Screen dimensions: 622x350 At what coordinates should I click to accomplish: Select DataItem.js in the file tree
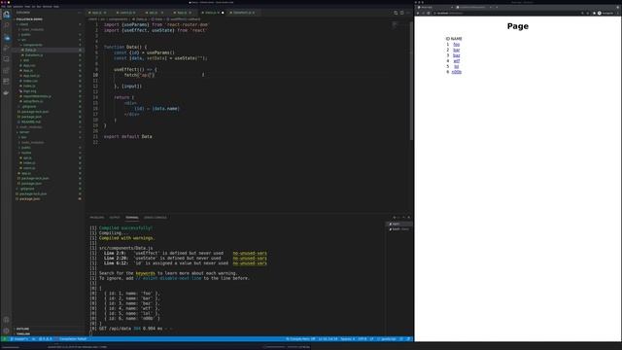click(x=34, y=55)
